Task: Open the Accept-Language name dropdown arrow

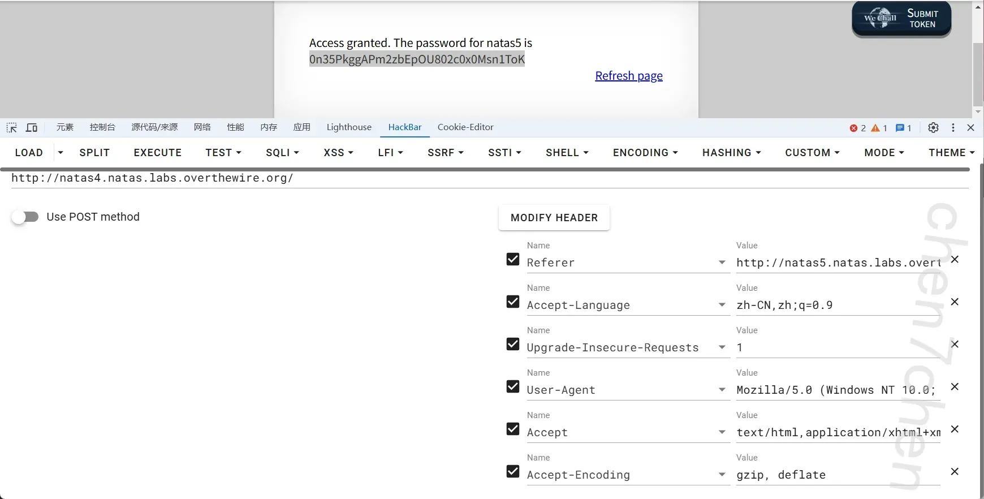Action: click(722, 305)
